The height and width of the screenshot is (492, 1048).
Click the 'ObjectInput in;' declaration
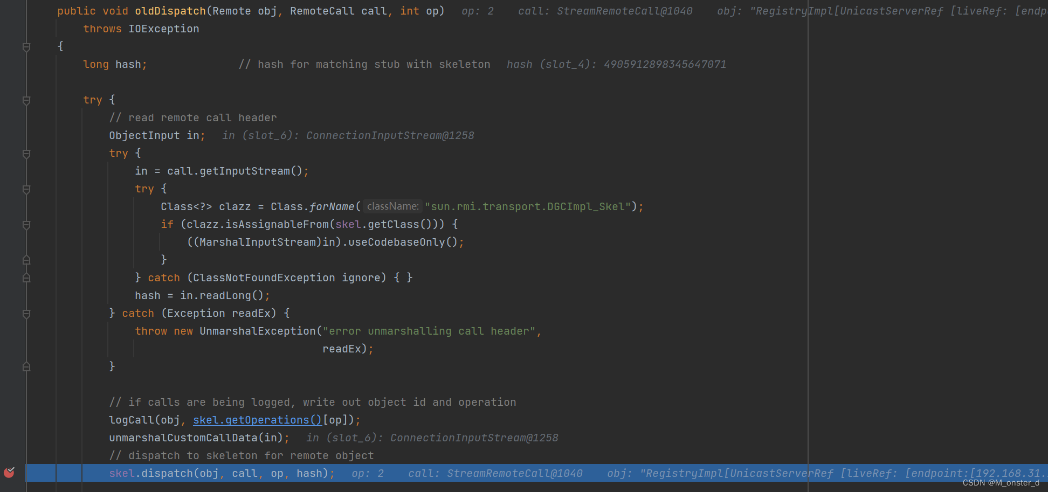pos(157,135)
